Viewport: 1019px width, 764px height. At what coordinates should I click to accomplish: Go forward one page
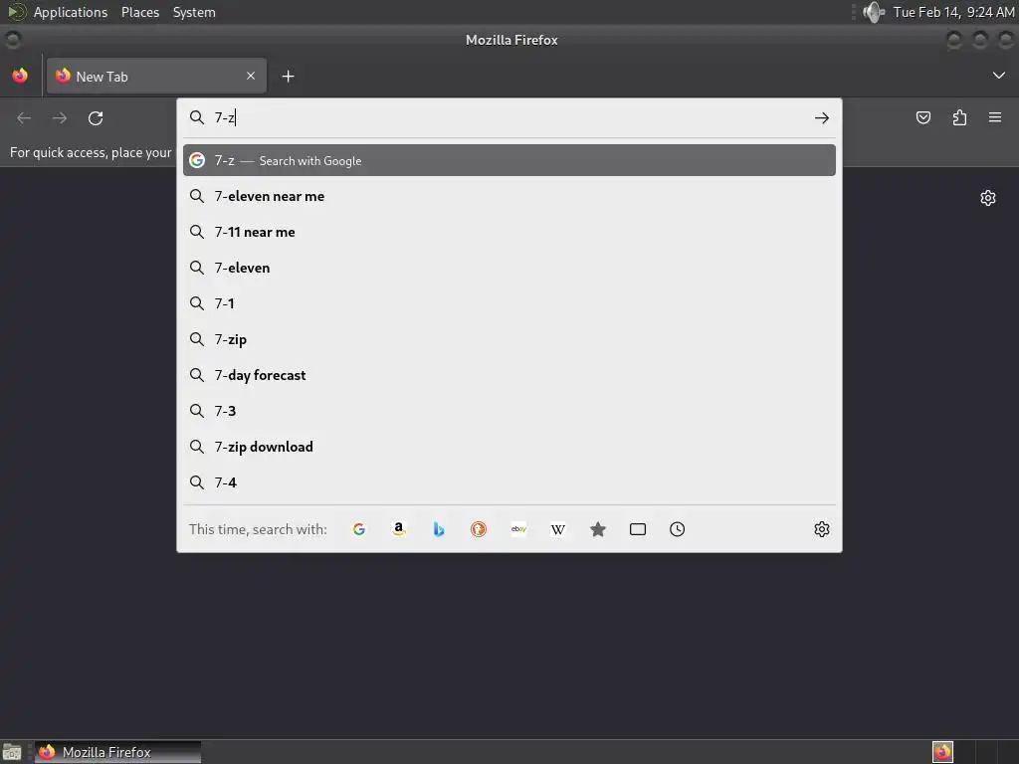tap(60, 118)
